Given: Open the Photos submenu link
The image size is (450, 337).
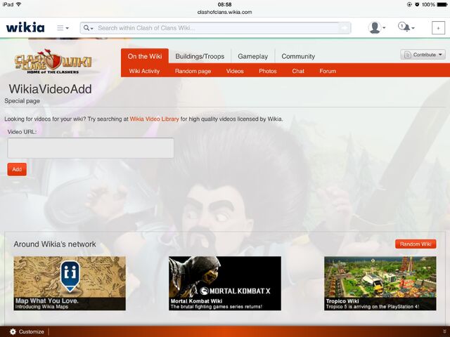Looking at the screenshot, I should click(267, 71).
